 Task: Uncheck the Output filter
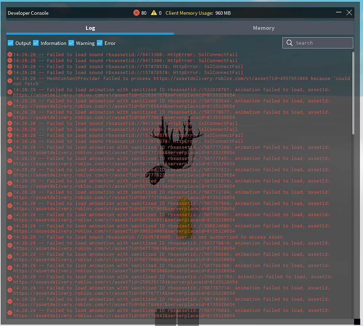(10, 43)
